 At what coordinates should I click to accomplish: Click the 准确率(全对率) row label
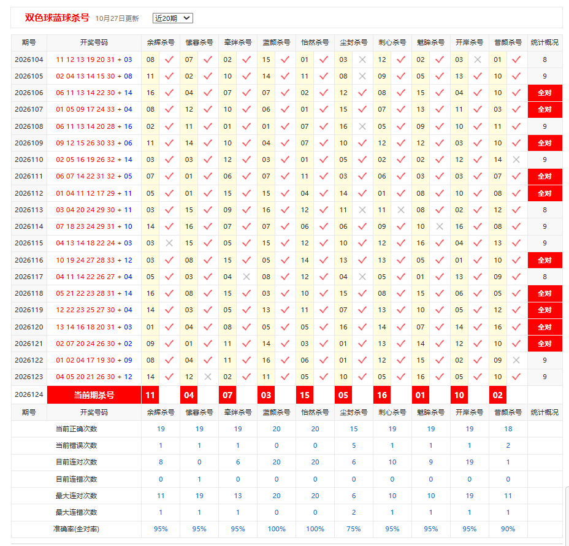click(76, 529)
